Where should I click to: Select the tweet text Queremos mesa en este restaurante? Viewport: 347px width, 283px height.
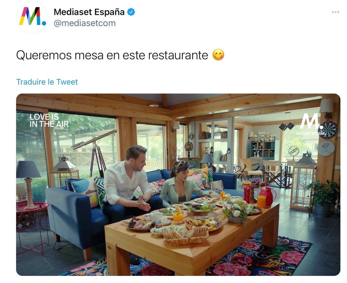pos(112,55)
